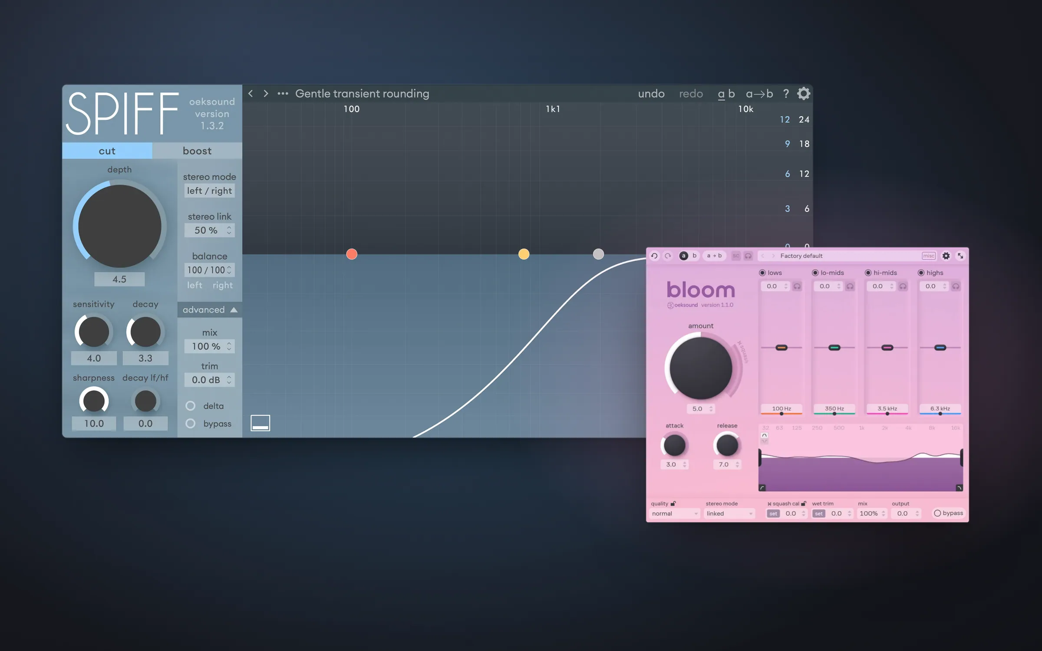Toggle bloom lows band
This screenshot has width=1042, height=651.
[762, 273]
